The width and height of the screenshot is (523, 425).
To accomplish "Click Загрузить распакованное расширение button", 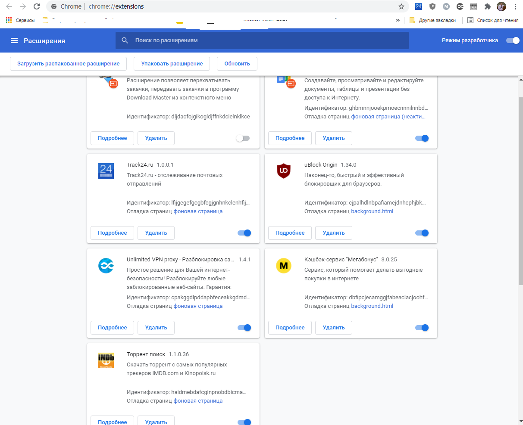I will point(69,63).
